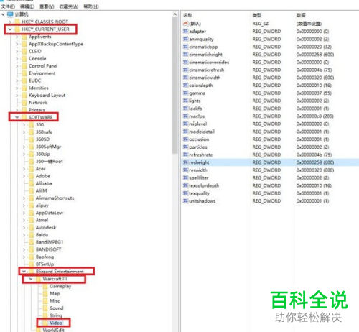The image size is (359, 332).
Task: Open the Help menu
Action: [91, 6]
